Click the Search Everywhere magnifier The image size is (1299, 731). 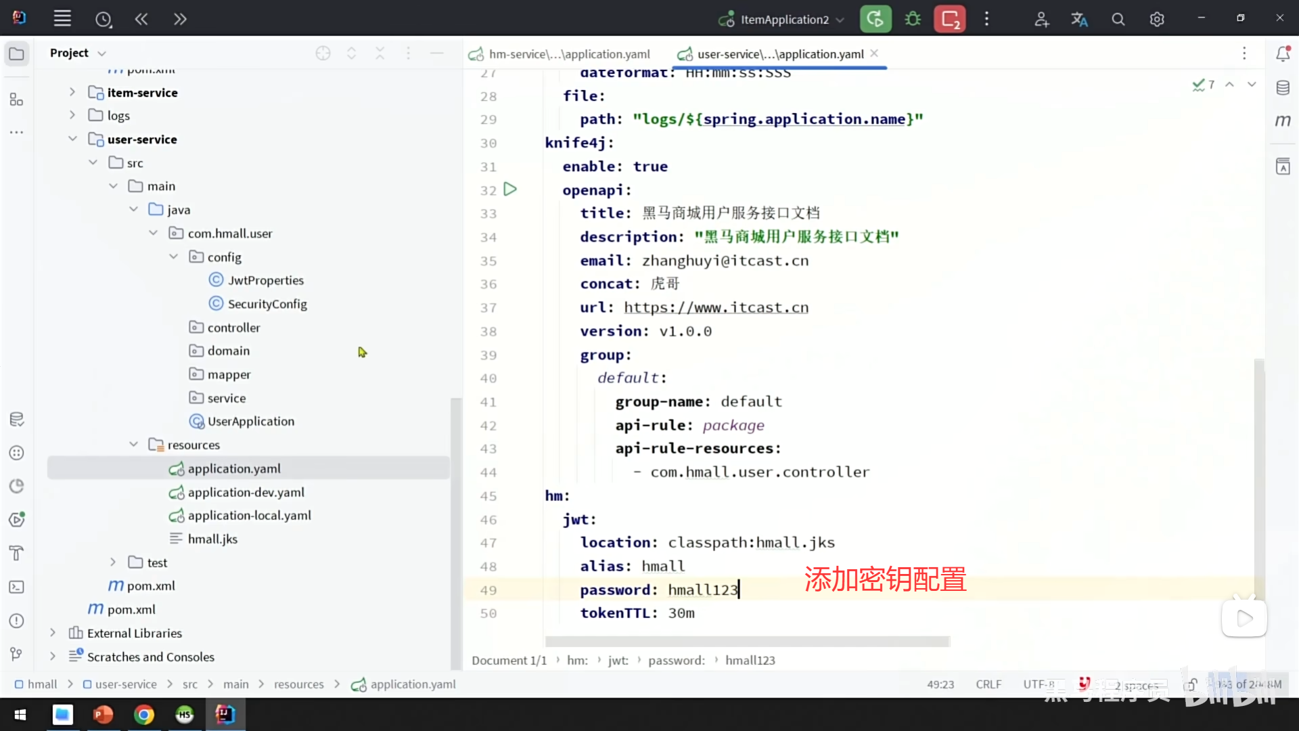(1118, 20)
